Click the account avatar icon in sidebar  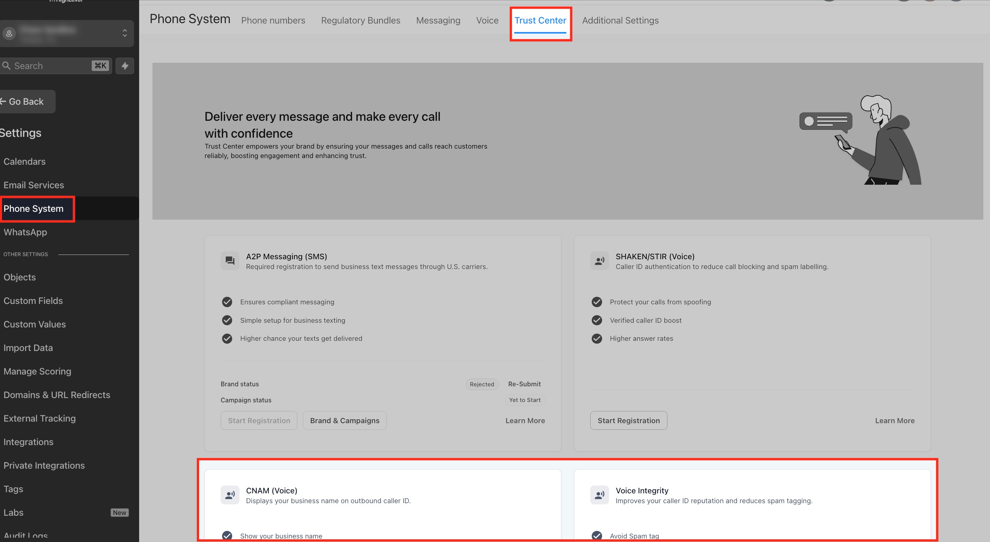(9, 33)
